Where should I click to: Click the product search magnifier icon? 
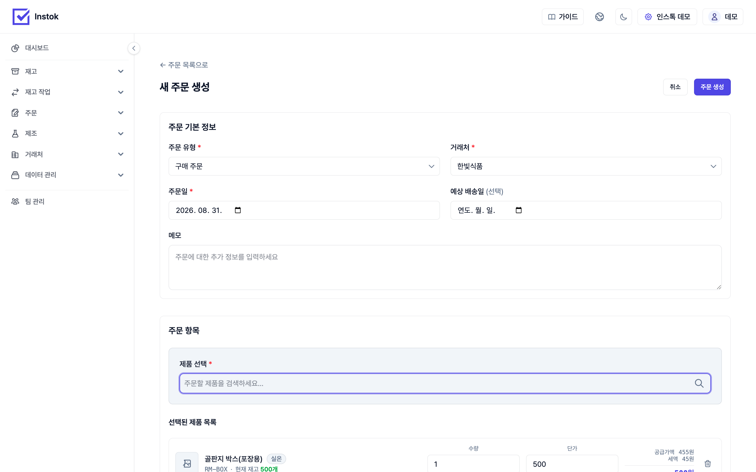tap(699, 383)
